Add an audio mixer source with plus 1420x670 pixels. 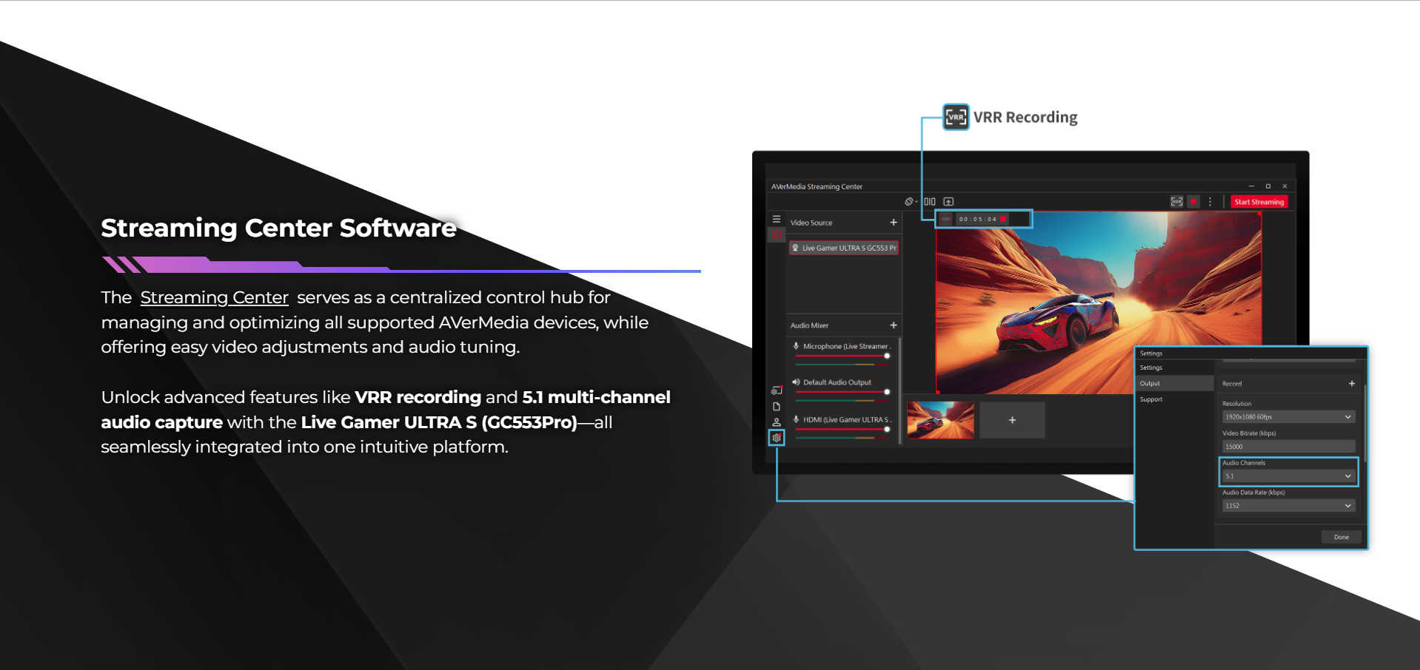893,325
